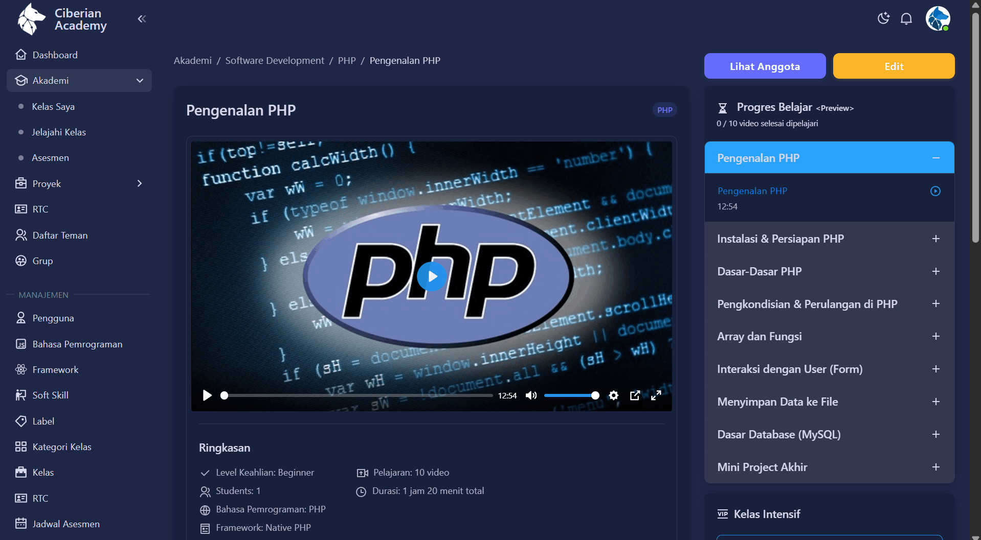Collapse the Pengenalan PHP module section
The width and height of the screenshot is (981, 540).
click(937, 157)
